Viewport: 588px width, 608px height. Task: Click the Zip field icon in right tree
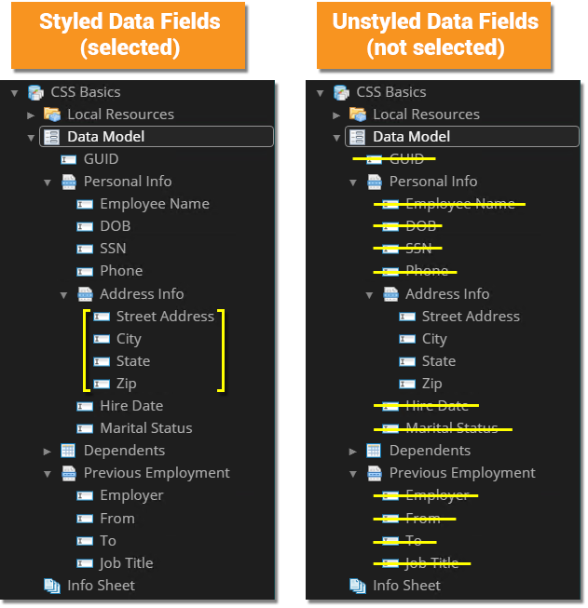point(406,384)
